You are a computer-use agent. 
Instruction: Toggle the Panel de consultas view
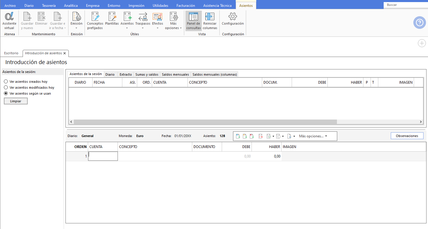click(x=193, y=21)
